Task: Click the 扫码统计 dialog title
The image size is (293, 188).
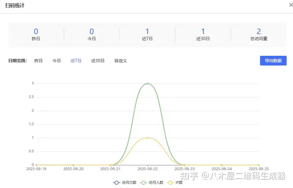Action: 15,5
